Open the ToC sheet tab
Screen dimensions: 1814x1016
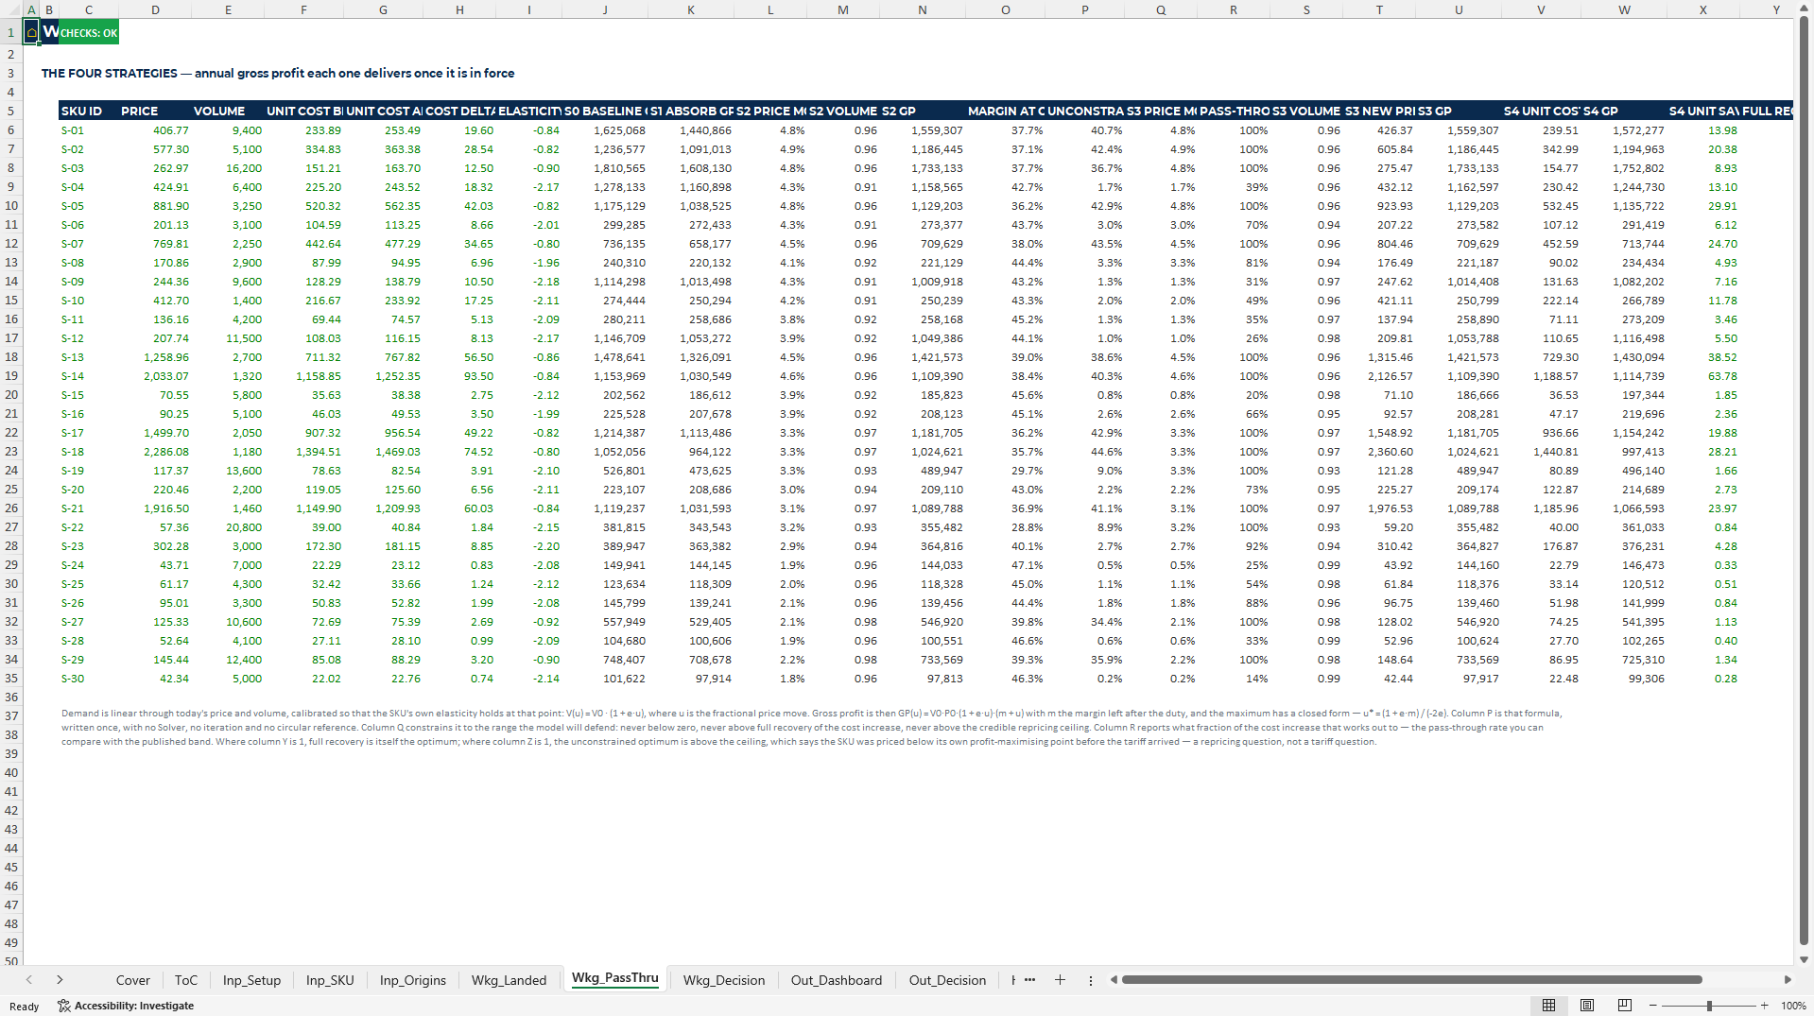[x=186, y=980]
